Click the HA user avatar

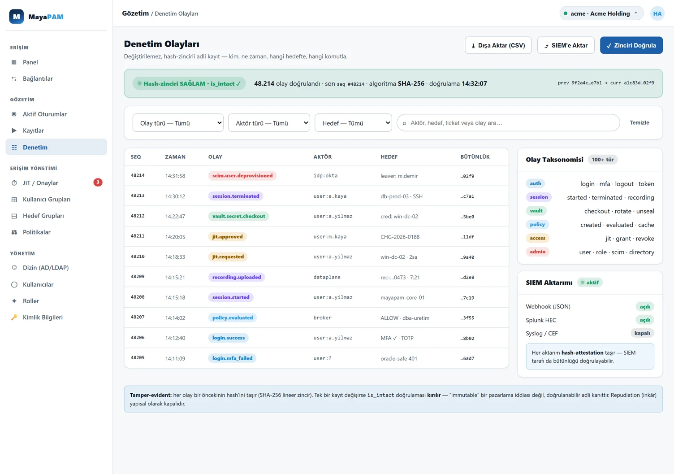pos(657,13)
